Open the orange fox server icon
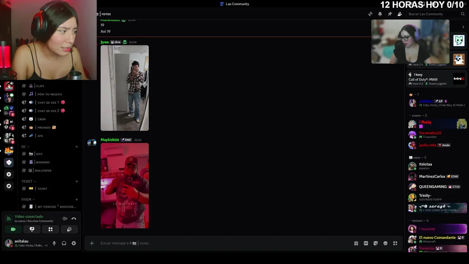 (9, 150)
